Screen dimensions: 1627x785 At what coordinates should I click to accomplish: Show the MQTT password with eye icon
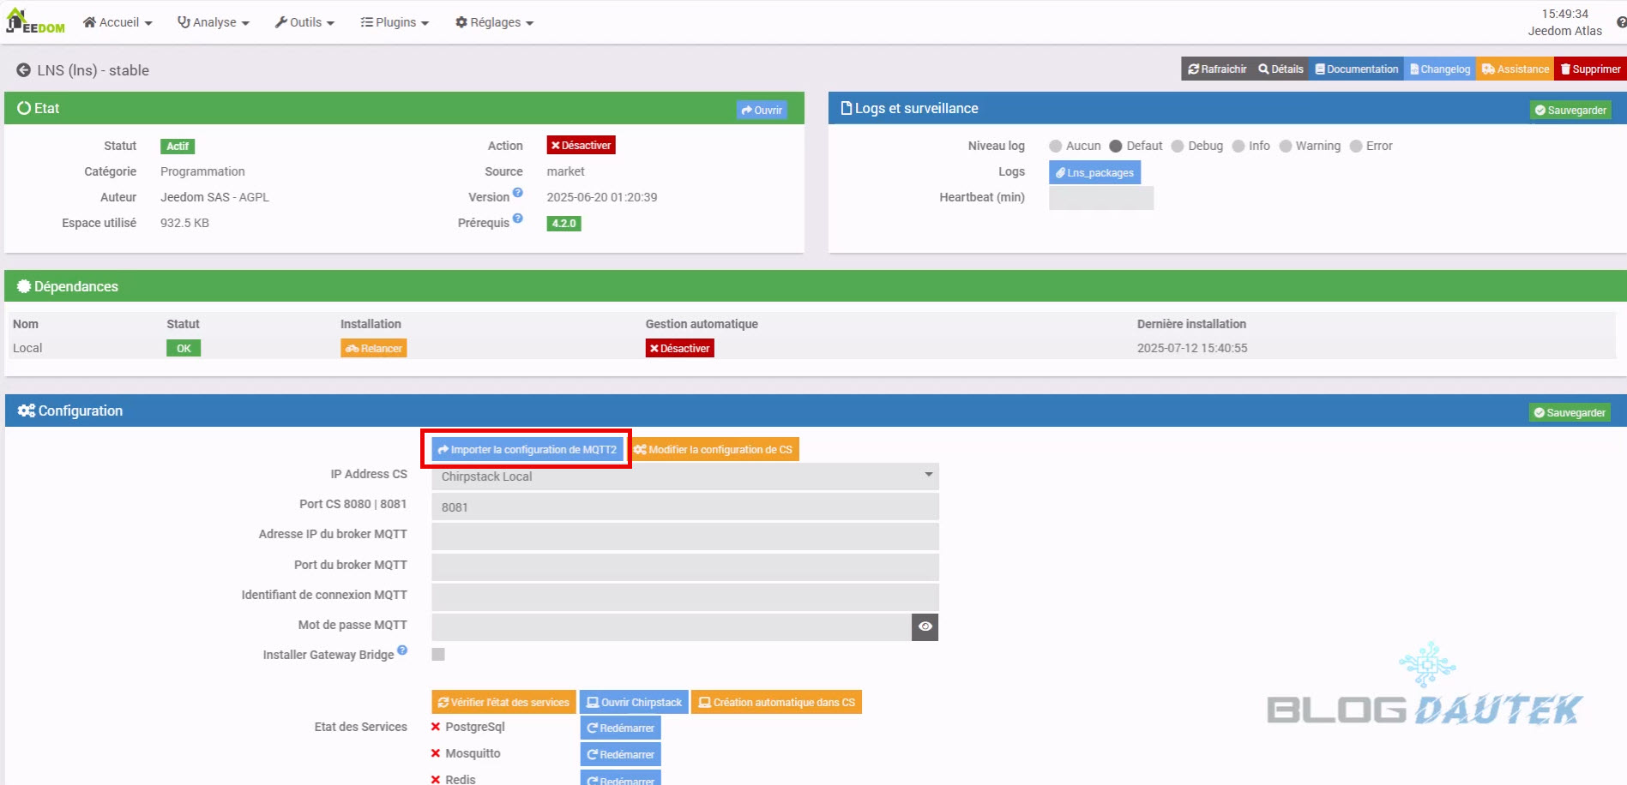point(925,626)
